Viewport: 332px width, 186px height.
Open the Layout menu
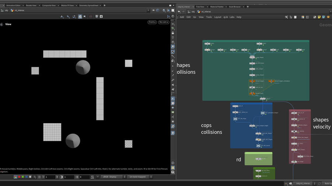(218, 17)
